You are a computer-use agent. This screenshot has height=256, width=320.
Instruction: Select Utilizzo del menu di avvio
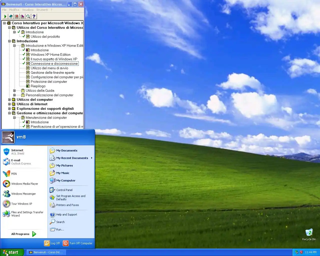[49, 68]
